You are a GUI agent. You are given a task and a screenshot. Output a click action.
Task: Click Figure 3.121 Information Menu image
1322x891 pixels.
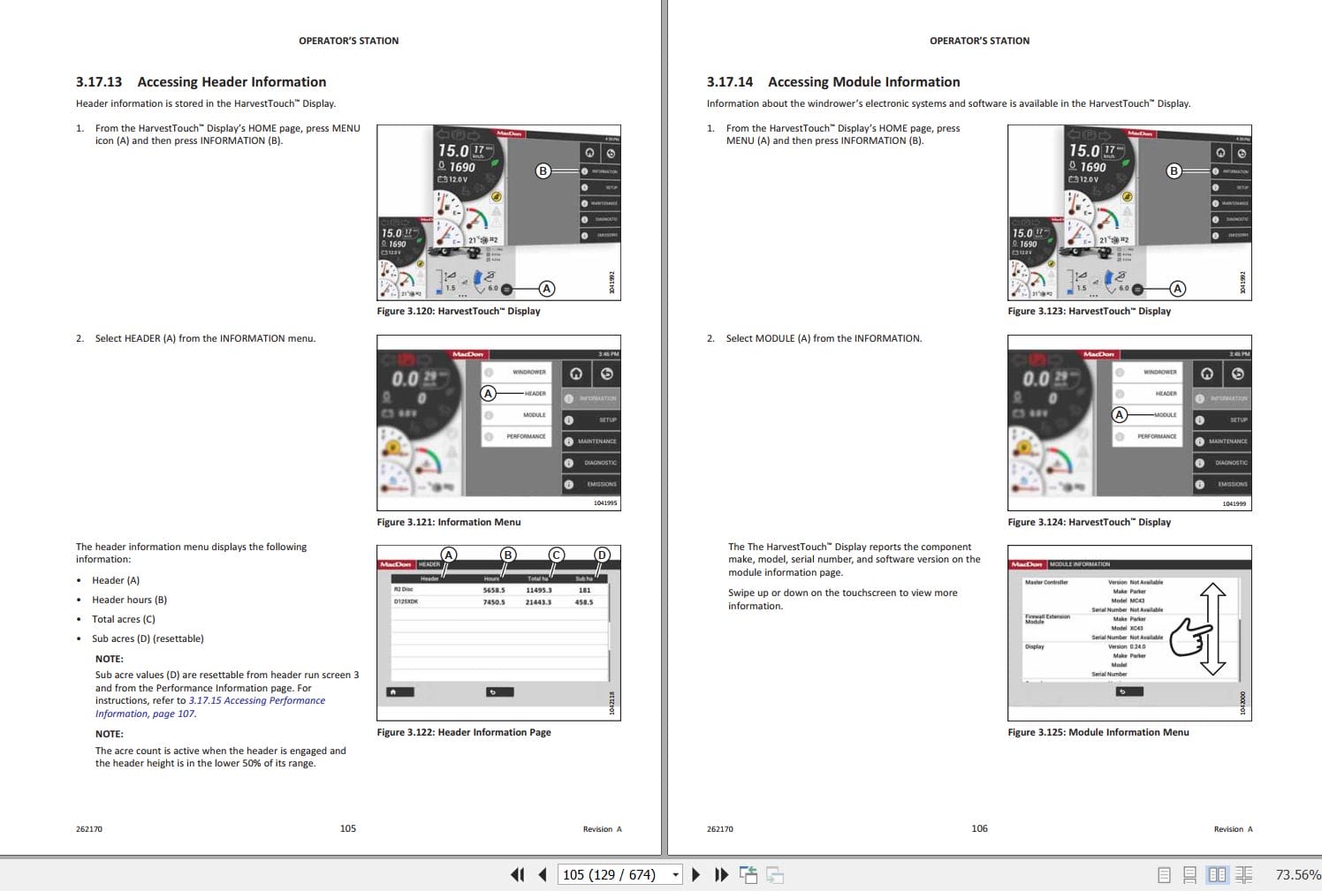tap(499, 423)
